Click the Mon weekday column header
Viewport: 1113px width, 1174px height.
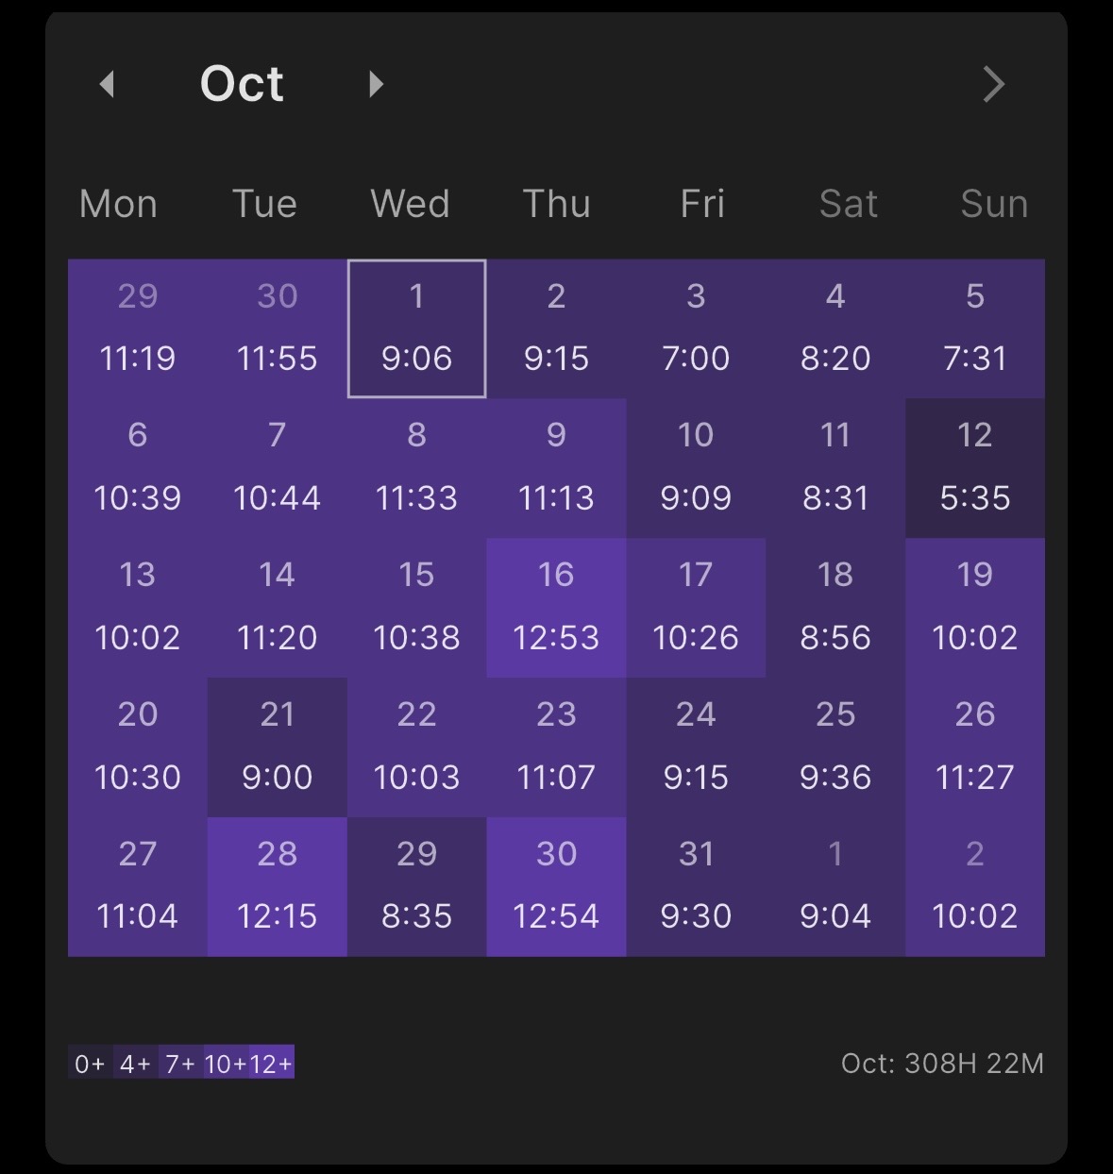pyautogui.click(x=118, y=204)
